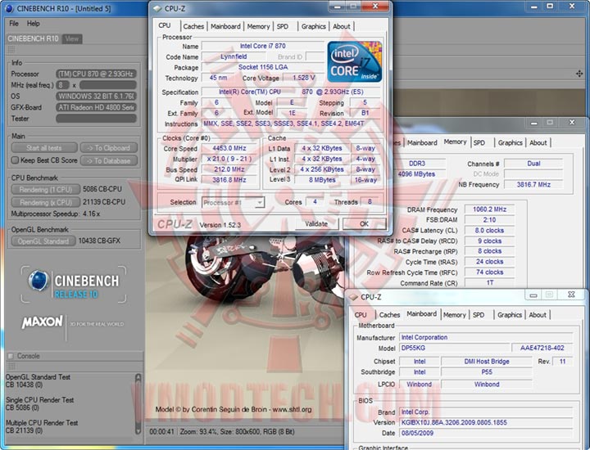The width and height of the screenshot is (590, 450).
Task: Click the BIOS Version value field
Action: point(486,422)
